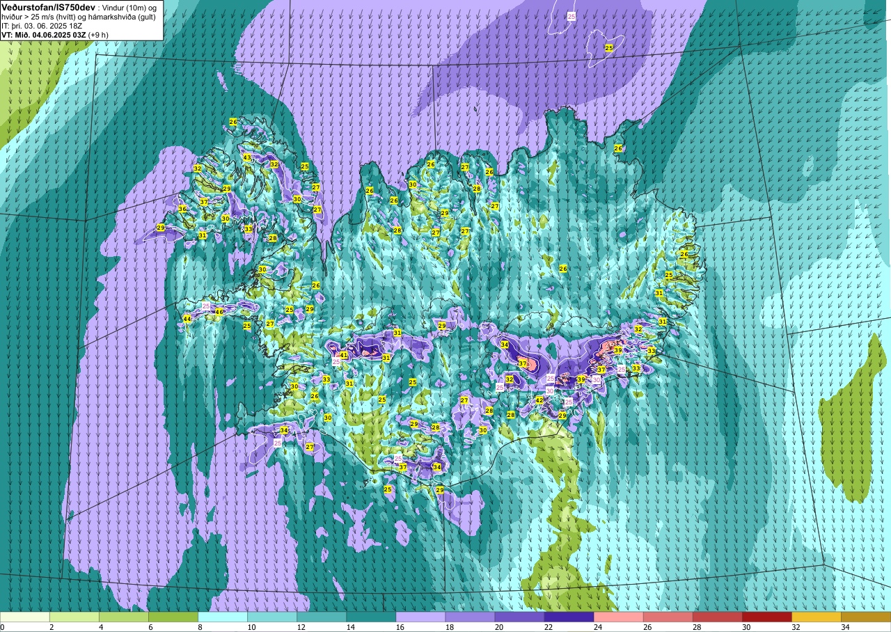Click the 'Vindur (10m) og' caption
Screen dimensions: 891x632
[130, 7]
